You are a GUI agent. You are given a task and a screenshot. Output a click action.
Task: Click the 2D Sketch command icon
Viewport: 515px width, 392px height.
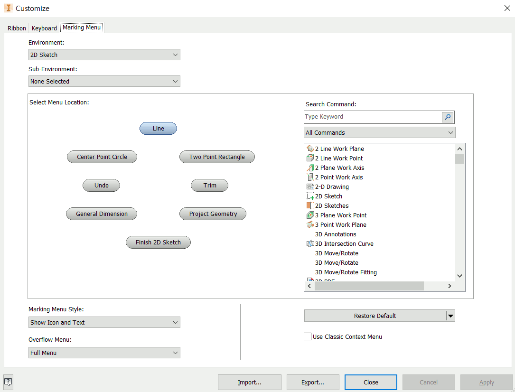pos(310,196)
